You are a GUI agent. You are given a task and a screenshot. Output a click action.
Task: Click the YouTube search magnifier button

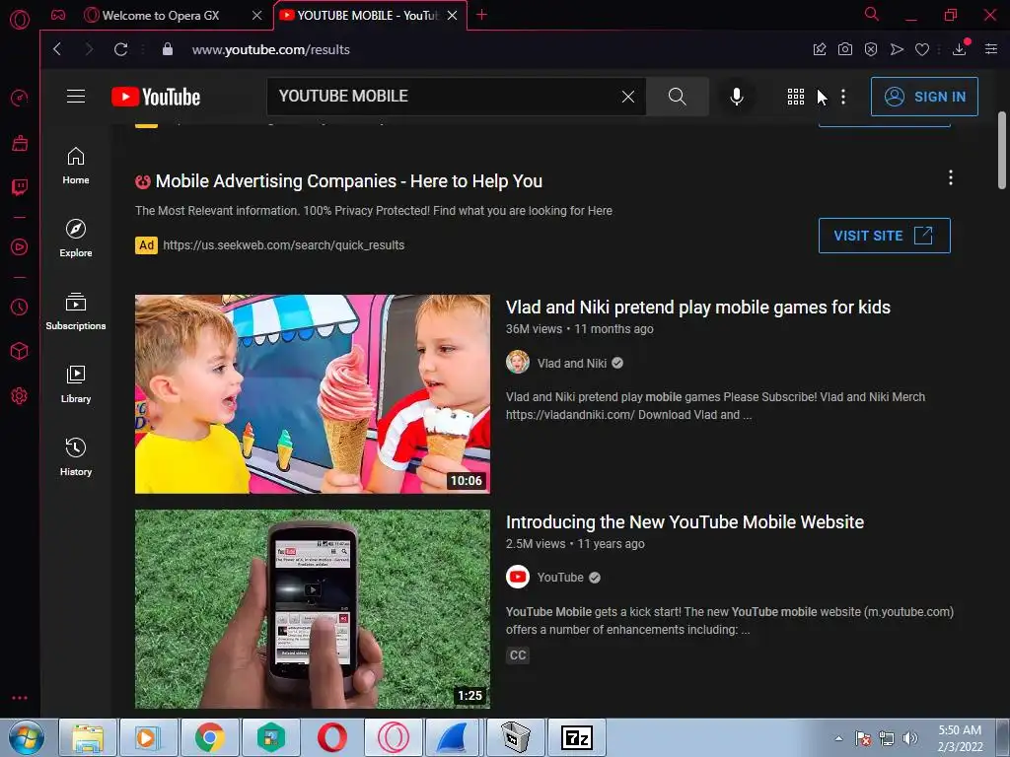(677, 97)
